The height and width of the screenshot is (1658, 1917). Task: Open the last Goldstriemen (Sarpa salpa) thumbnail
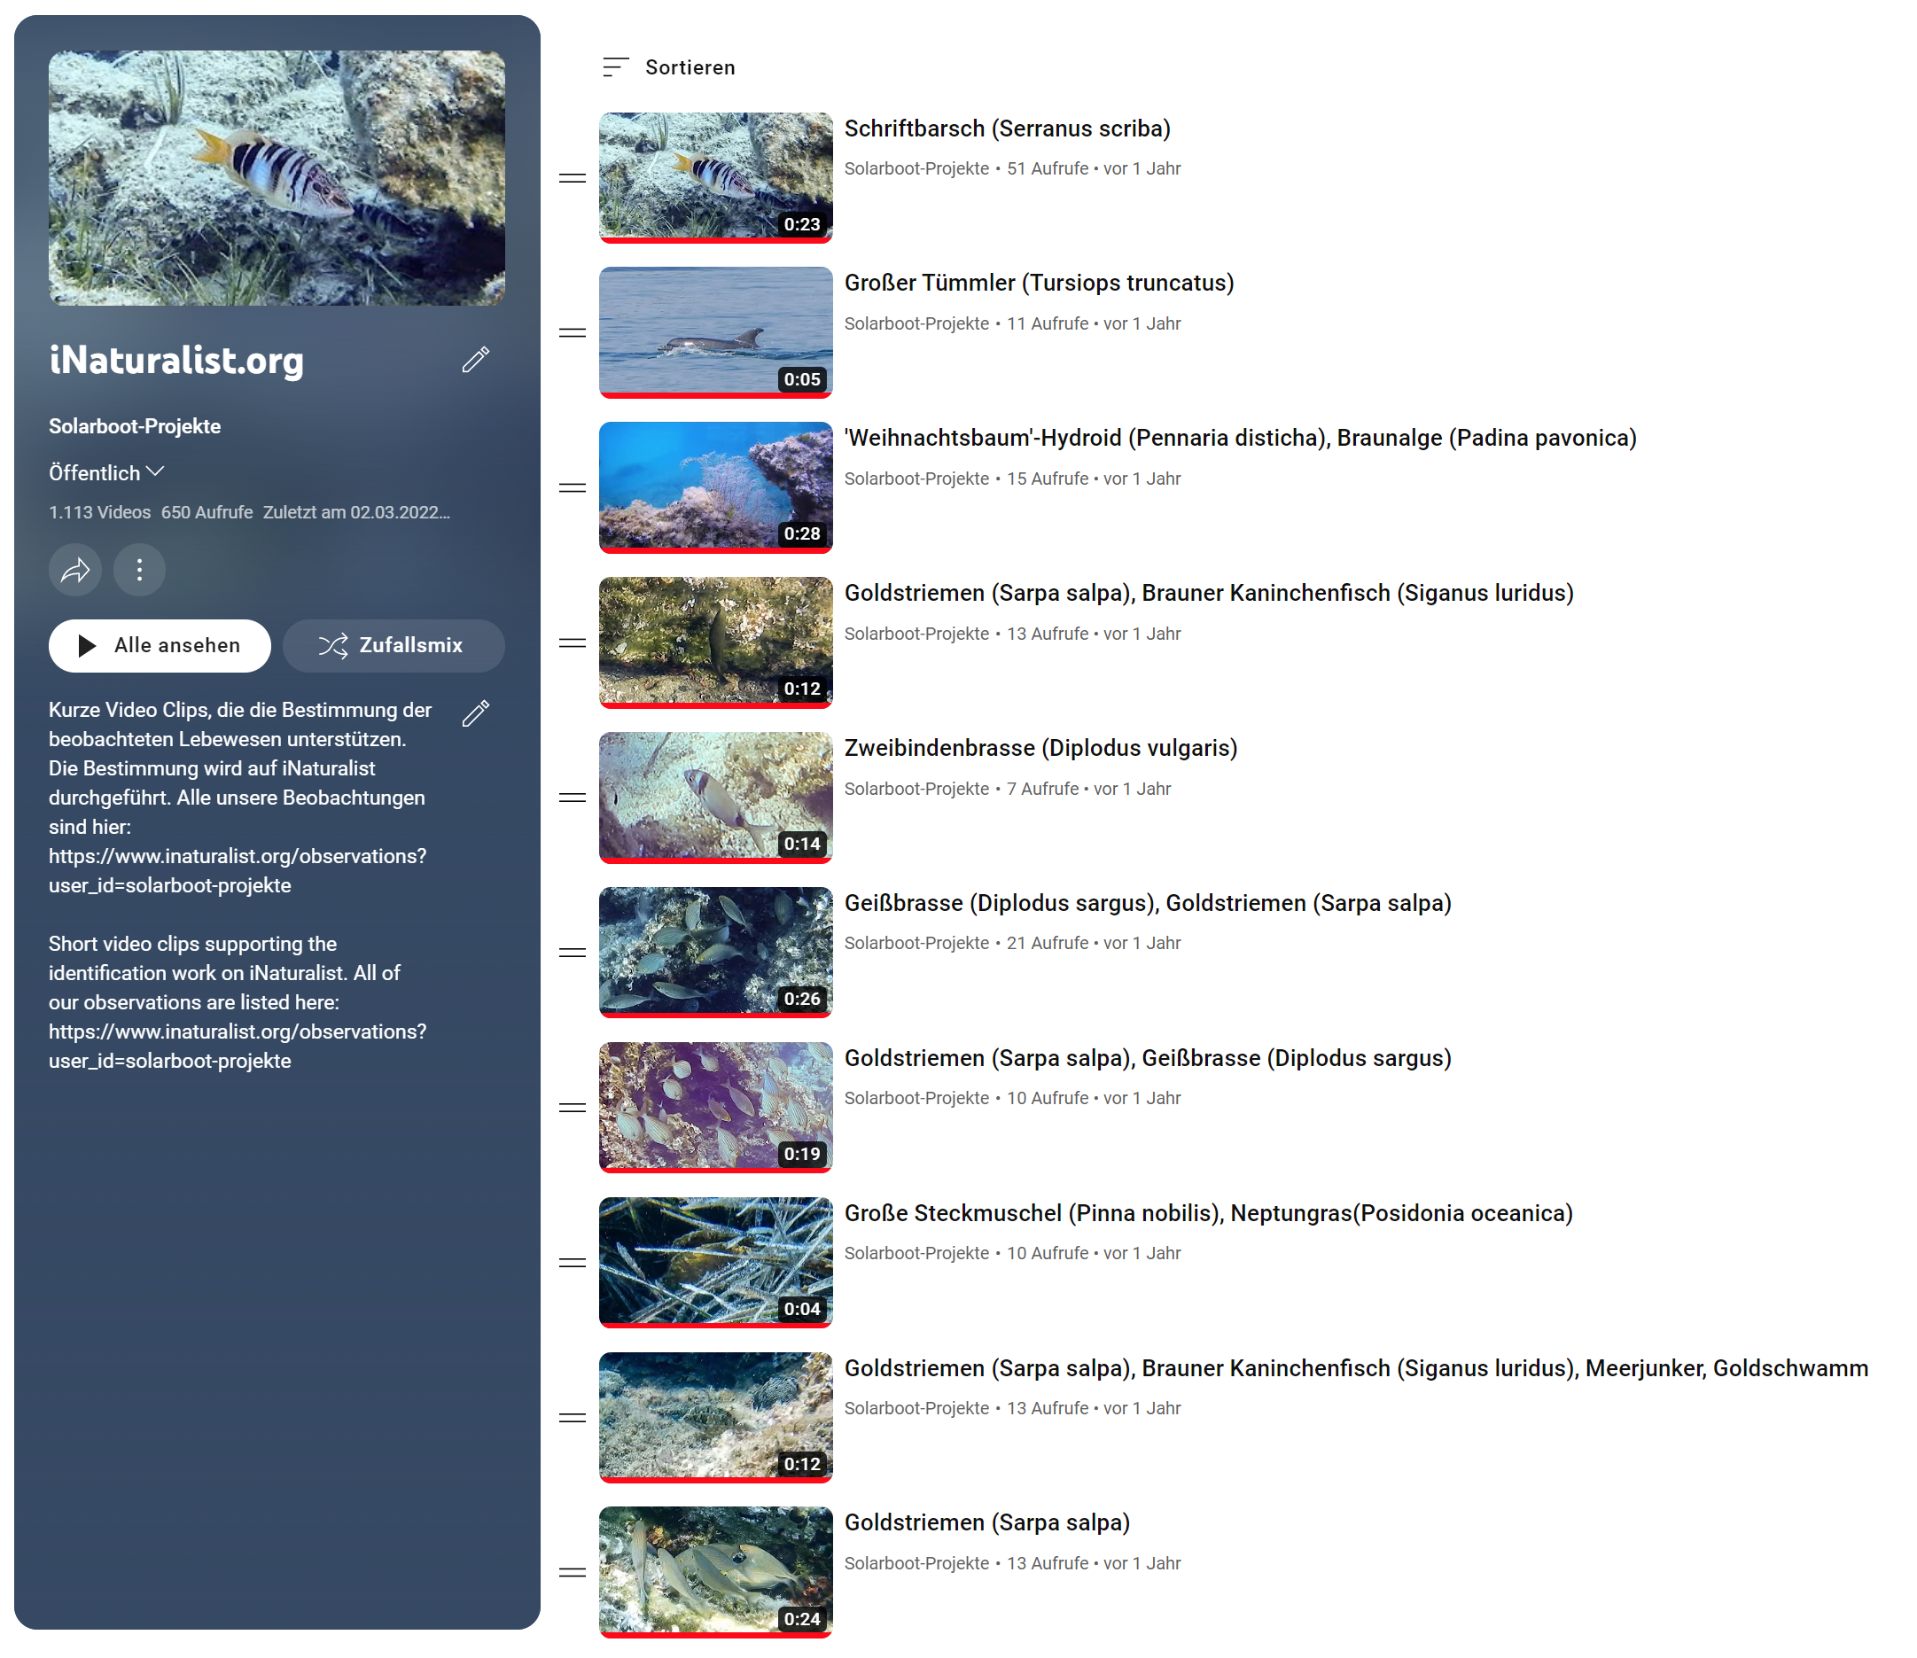pos(715,1572)
